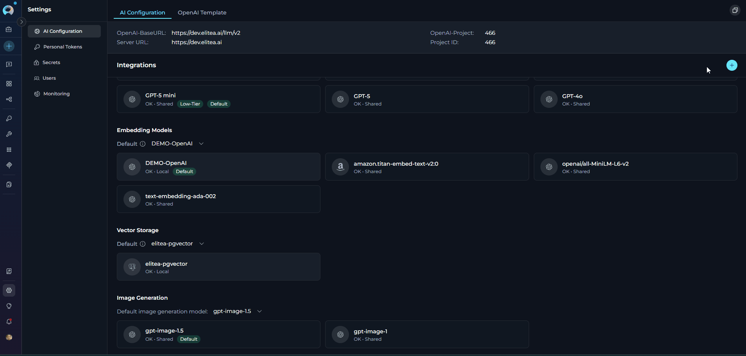This screenshot has width=746, height=356.
Task: Open the chat icon in left sidebar
Action: point(9,64)
